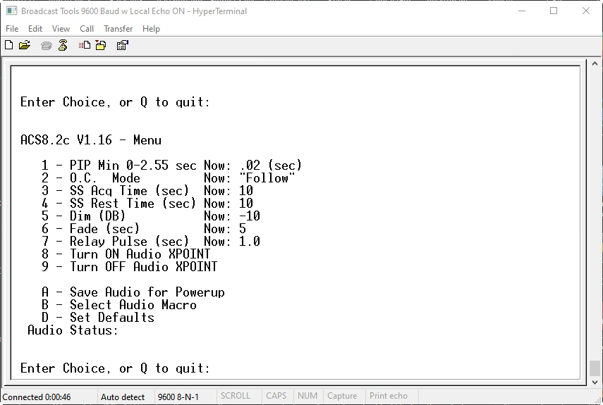
Task: Click the "Auto detect" status bar entry
Action: coord(123,397)
